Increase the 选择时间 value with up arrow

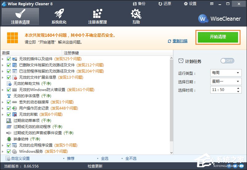(x=238, y=88)
